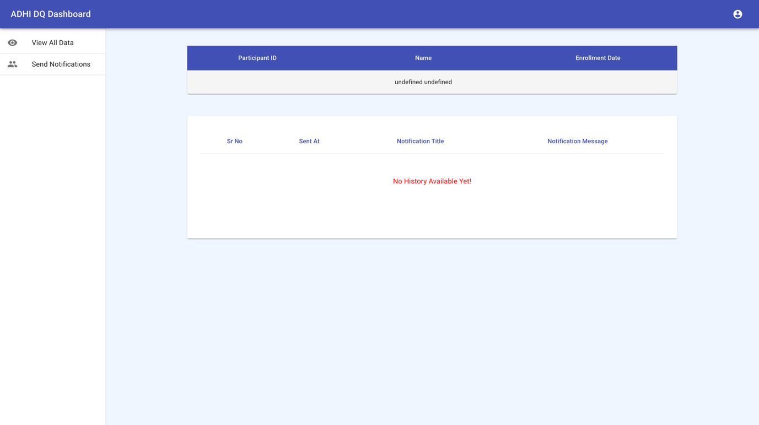Select the Name column header
Screen dimensions: 759x425
click(x=423, y=58)
